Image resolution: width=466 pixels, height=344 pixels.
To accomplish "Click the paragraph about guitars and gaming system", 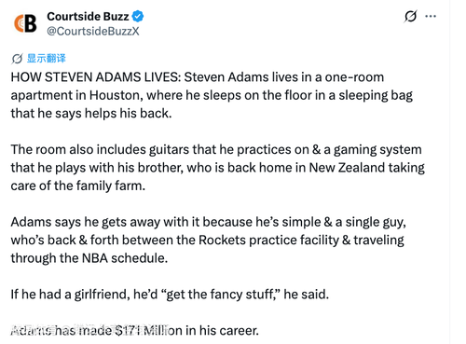I will (x=217, y=168).
